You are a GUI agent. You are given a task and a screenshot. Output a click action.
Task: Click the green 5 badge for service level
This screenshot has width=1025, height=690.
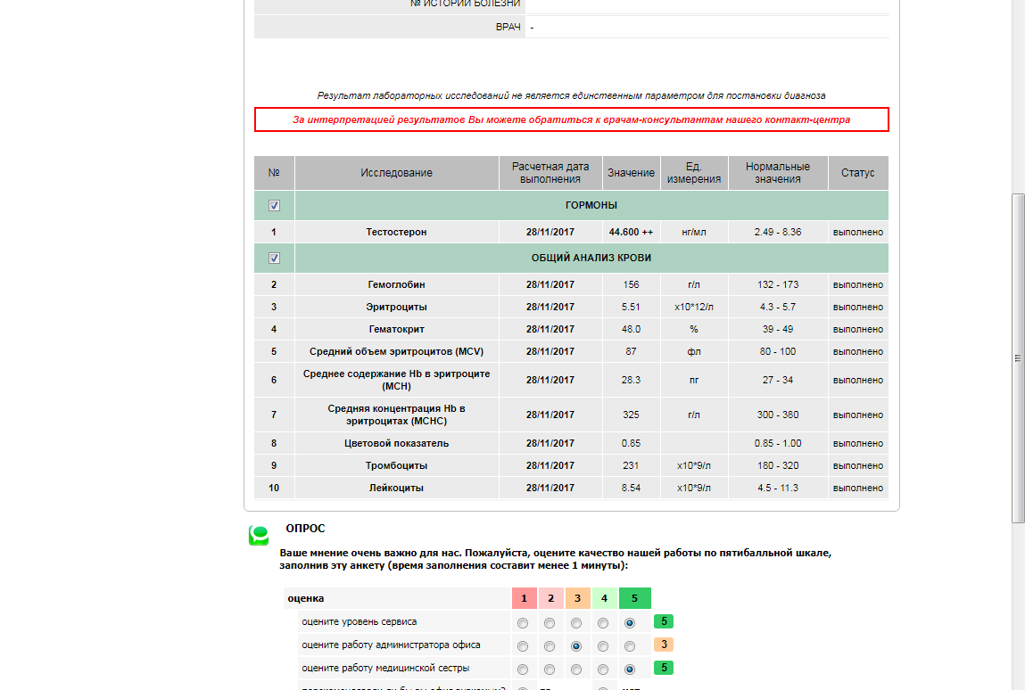point(664,621)
